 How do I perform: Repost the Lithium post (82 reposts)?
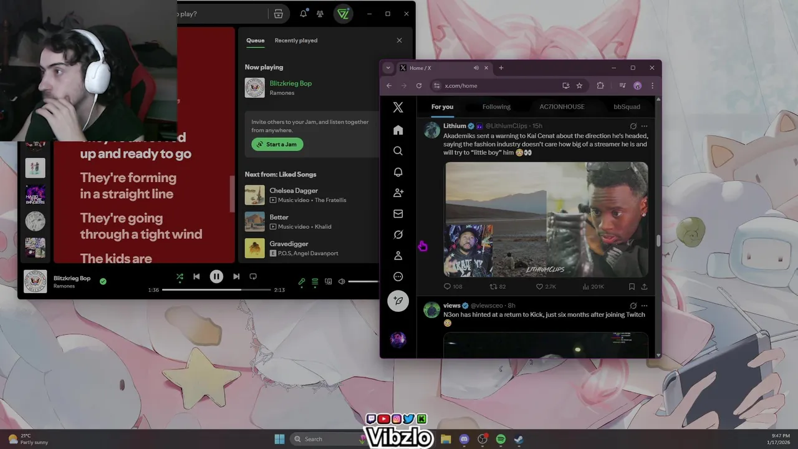[x=498, y=286]
